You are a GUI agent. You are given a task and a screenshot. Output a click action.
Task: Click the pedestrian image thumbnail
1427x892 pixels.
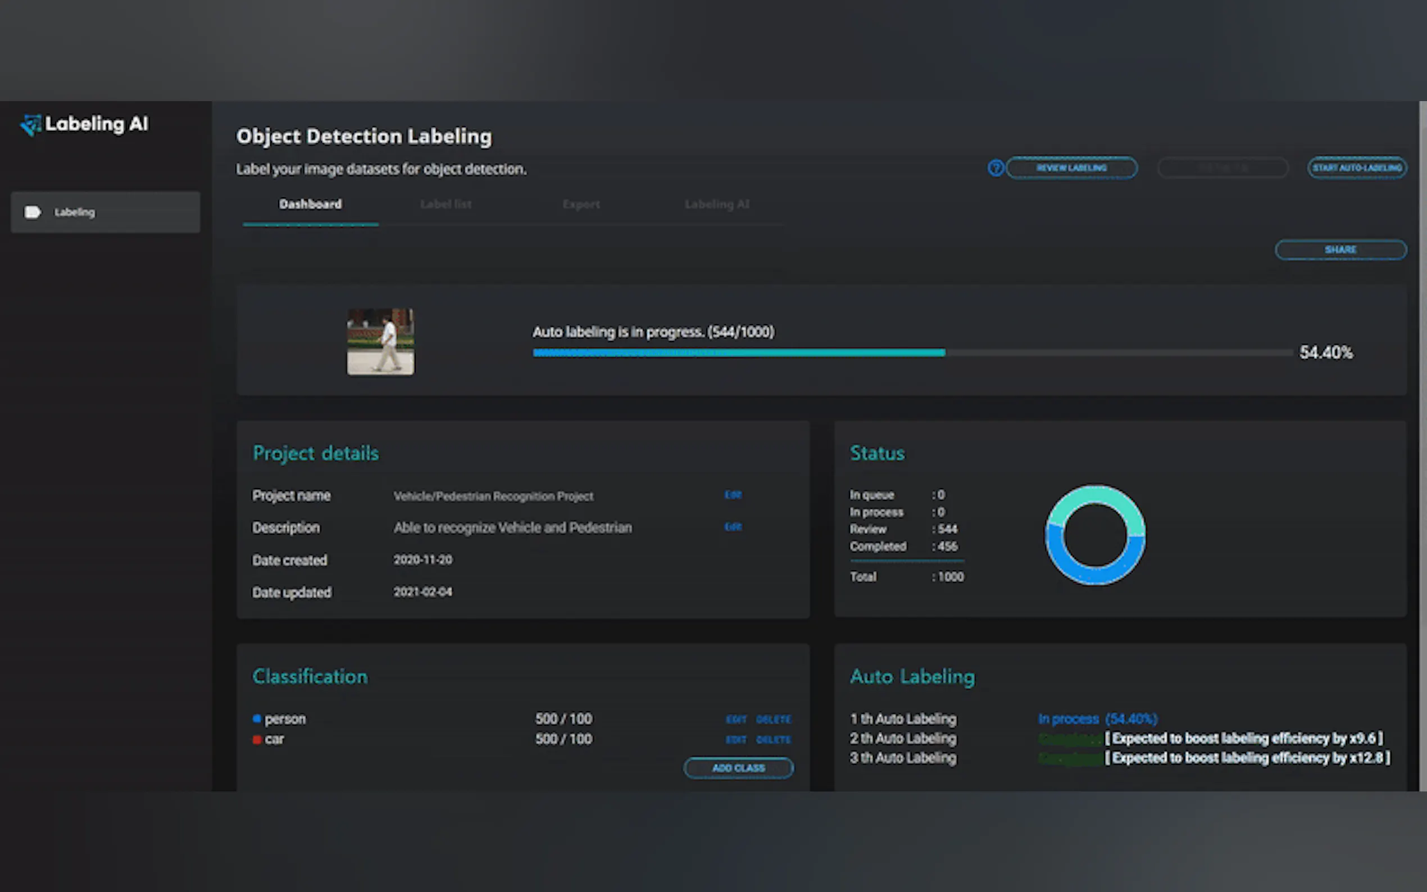(380, 341)
